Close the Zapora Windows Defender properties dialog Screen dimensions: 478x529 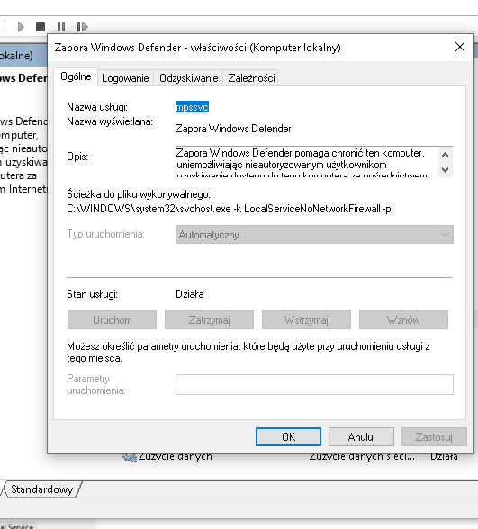(x=460, y=47)
